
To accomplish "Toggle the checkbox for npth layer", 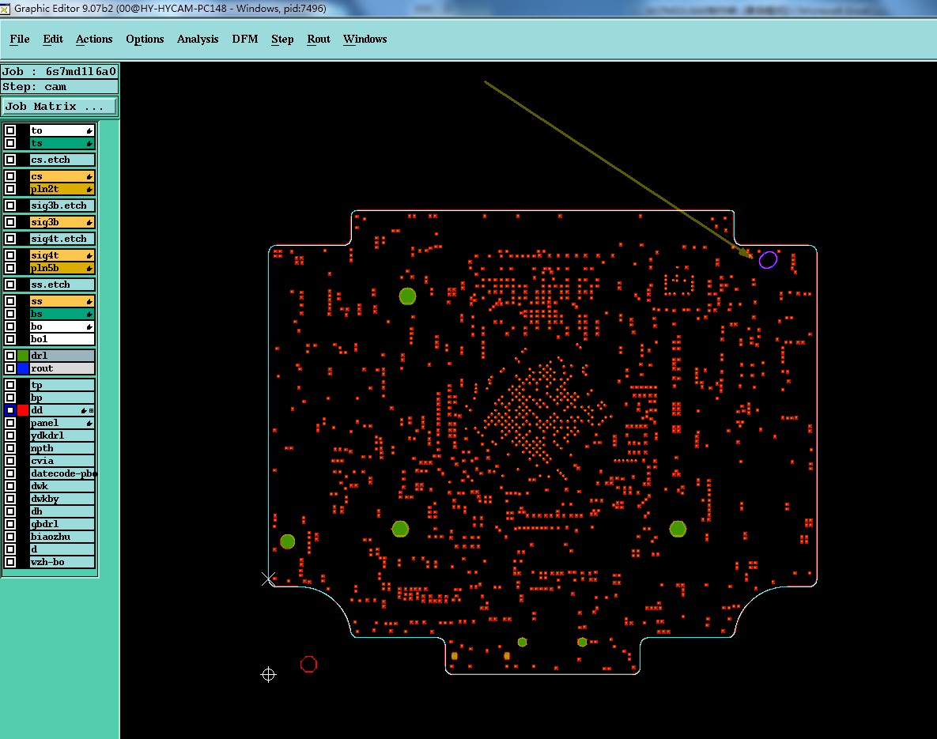I will pyautogui.click(x=10, y=448).
